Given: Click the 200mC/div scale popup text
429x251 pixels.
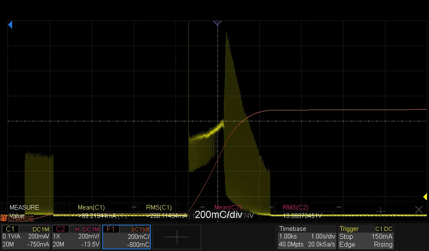Looking at the screenshot, I should coord(218,215).
